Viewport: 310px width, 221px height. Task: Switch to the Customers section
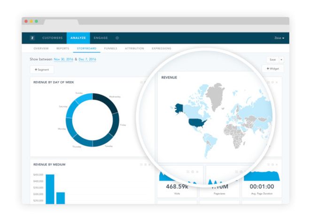(53, 38)
